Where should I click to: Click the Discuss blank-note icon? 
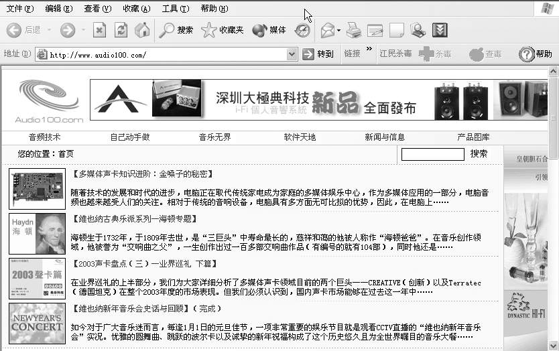click(396, 30)
